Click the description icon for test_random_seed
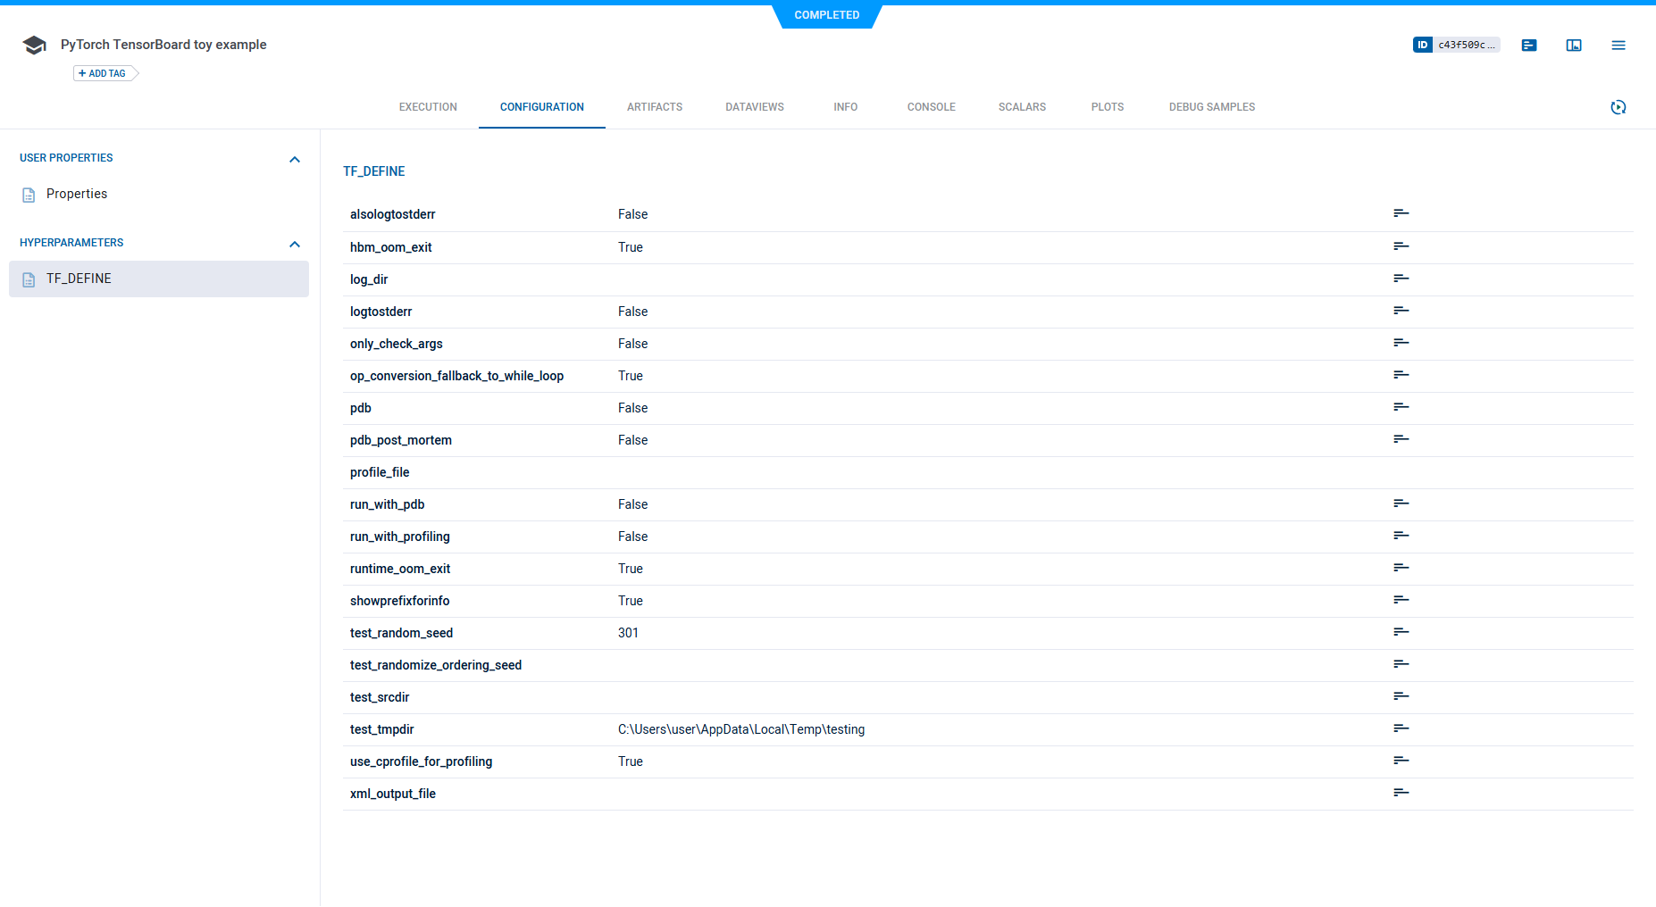Screen dimensions: 1656x907 point(1401,632)
